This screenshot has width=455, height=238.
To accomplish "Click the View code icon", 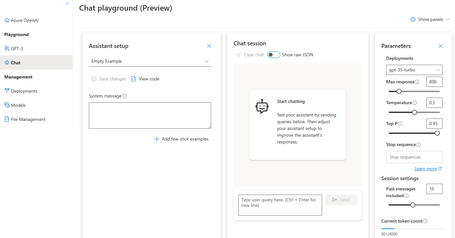I will click(x=134, y=78).
